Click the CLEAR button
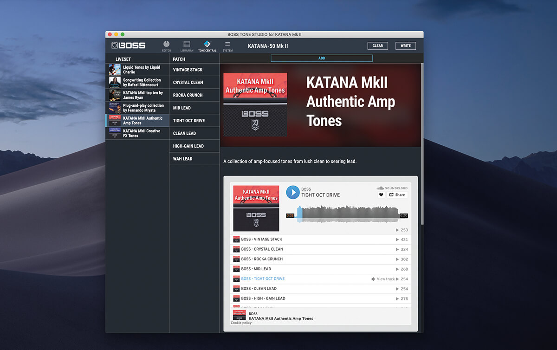Screen dimensions: 557x350 378,46
